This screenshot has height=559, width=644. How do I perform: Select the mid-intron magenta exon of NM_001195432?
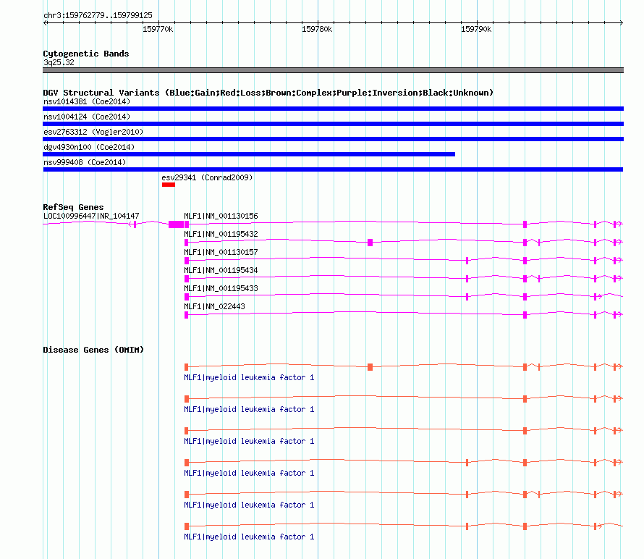tap(370, 243)
